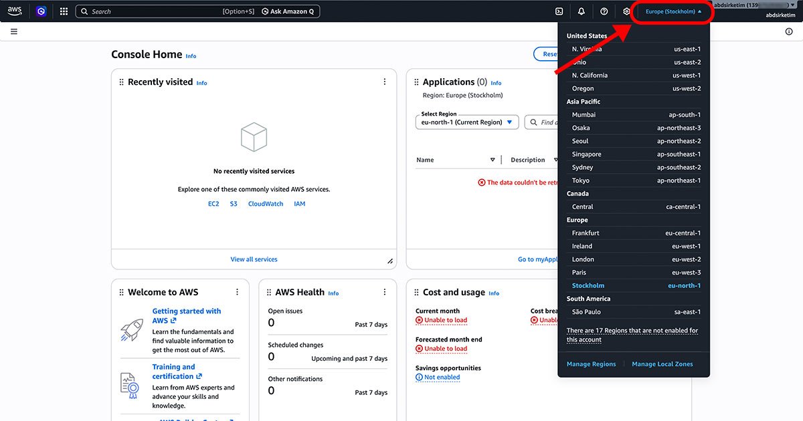
Task: Open Welcome to AWS widget options menu
Action: click(237, 292)
